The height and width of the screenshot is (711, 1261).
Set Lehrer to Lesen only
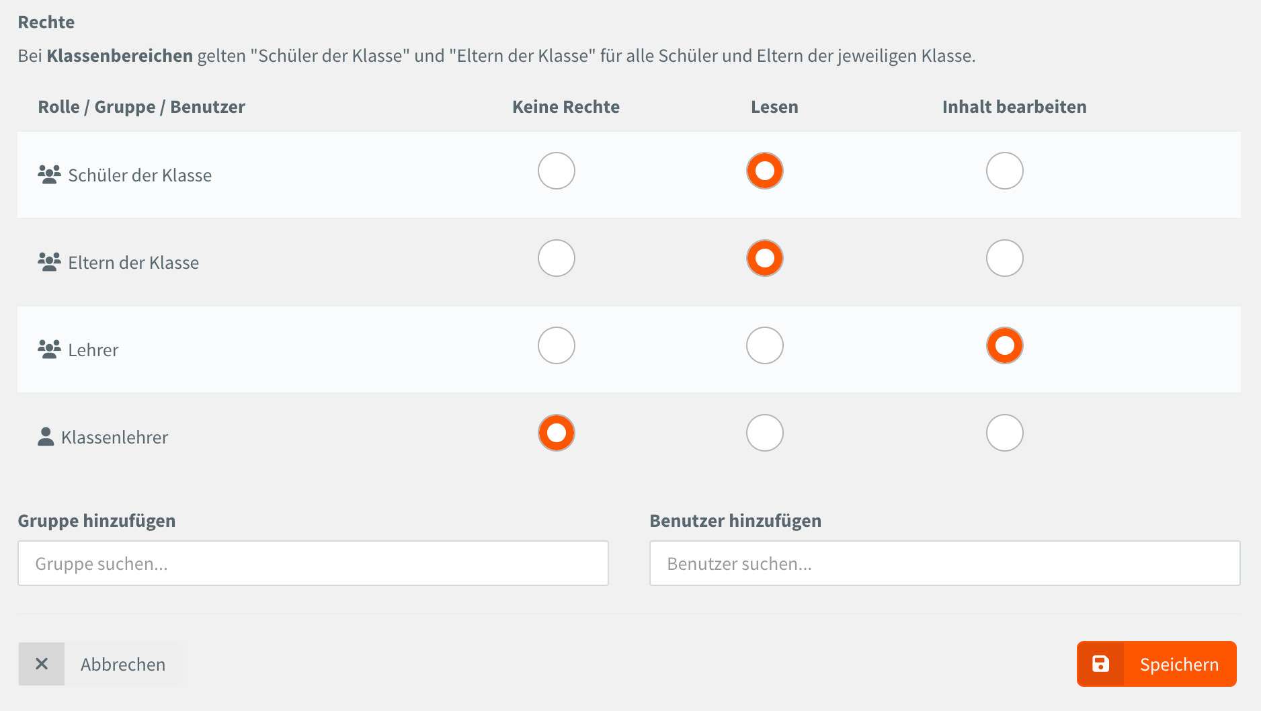coord(765,345)
